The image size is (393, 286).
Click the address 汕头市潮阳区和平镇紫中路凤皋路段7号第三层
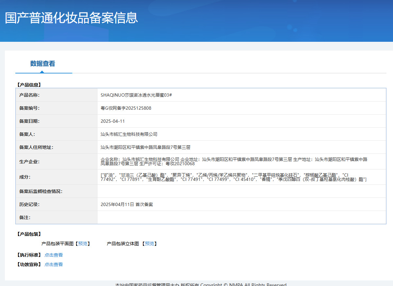[x=145, y=147]
